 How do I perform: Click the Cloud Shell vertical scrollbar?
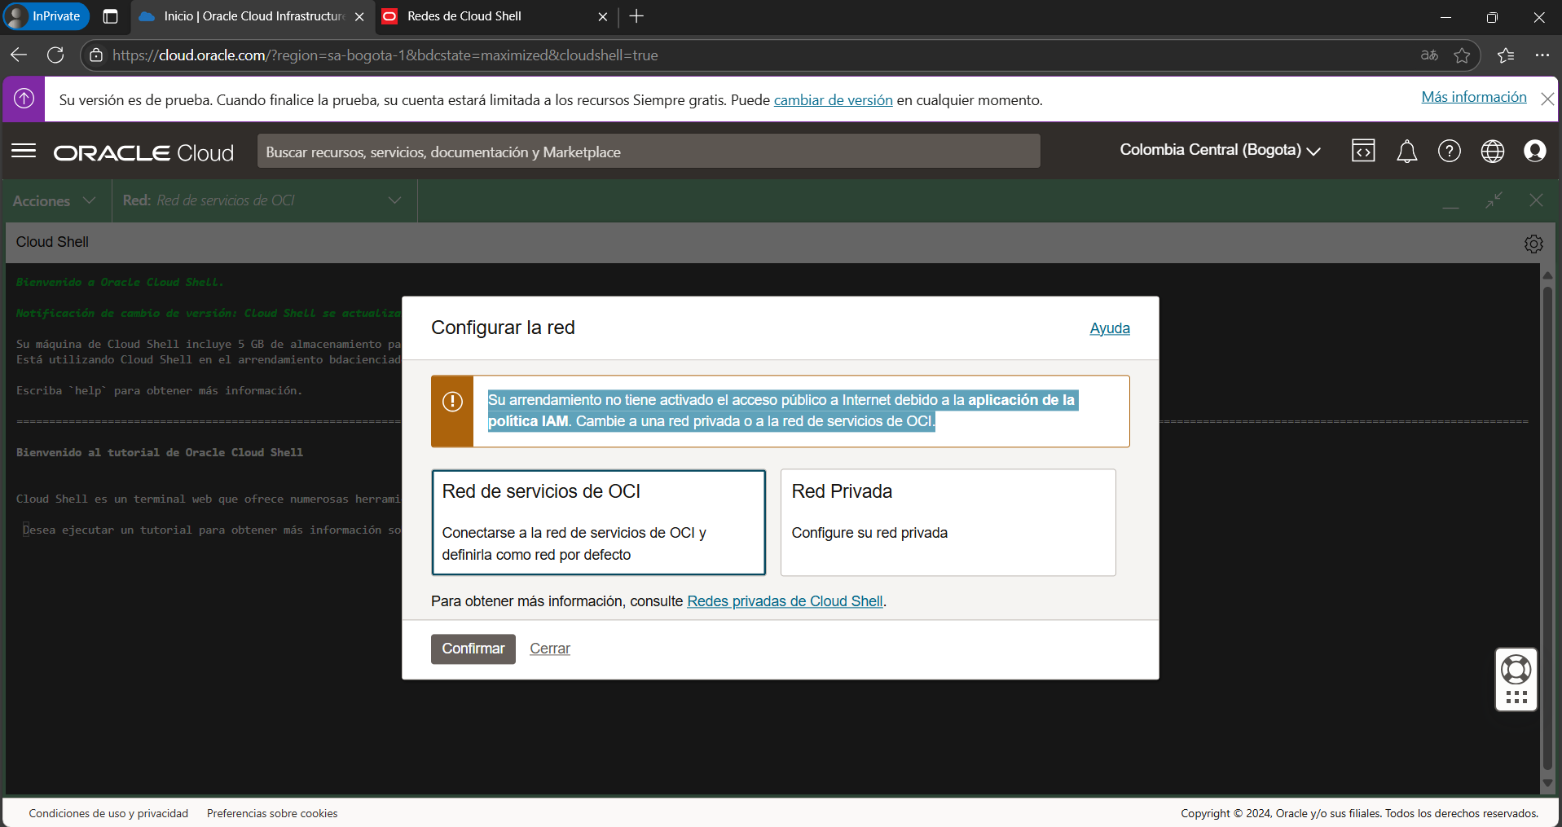[x=1547, y=527]
